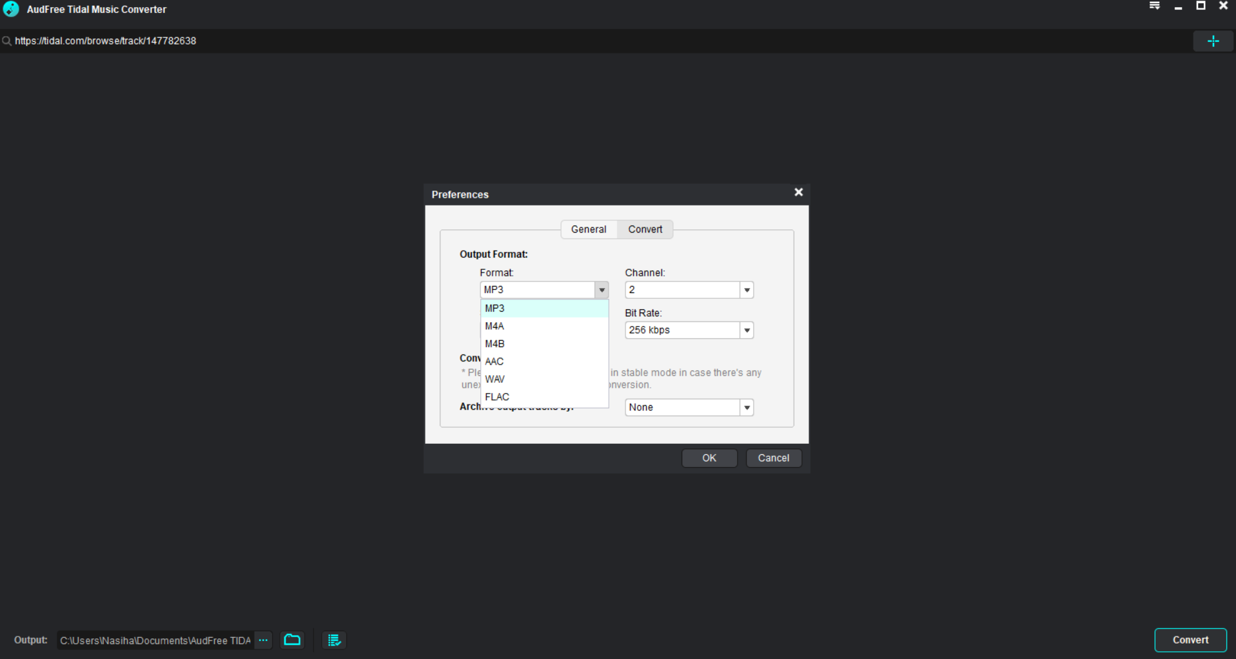Click the AudFree app logo
Screen dimensions: 1236x659
tap(11, 9)
